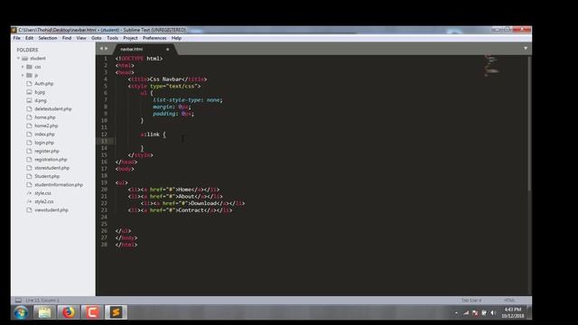Click the editor vertical scrollbar
The image size is (578, 325).
(x=529, y=124)
